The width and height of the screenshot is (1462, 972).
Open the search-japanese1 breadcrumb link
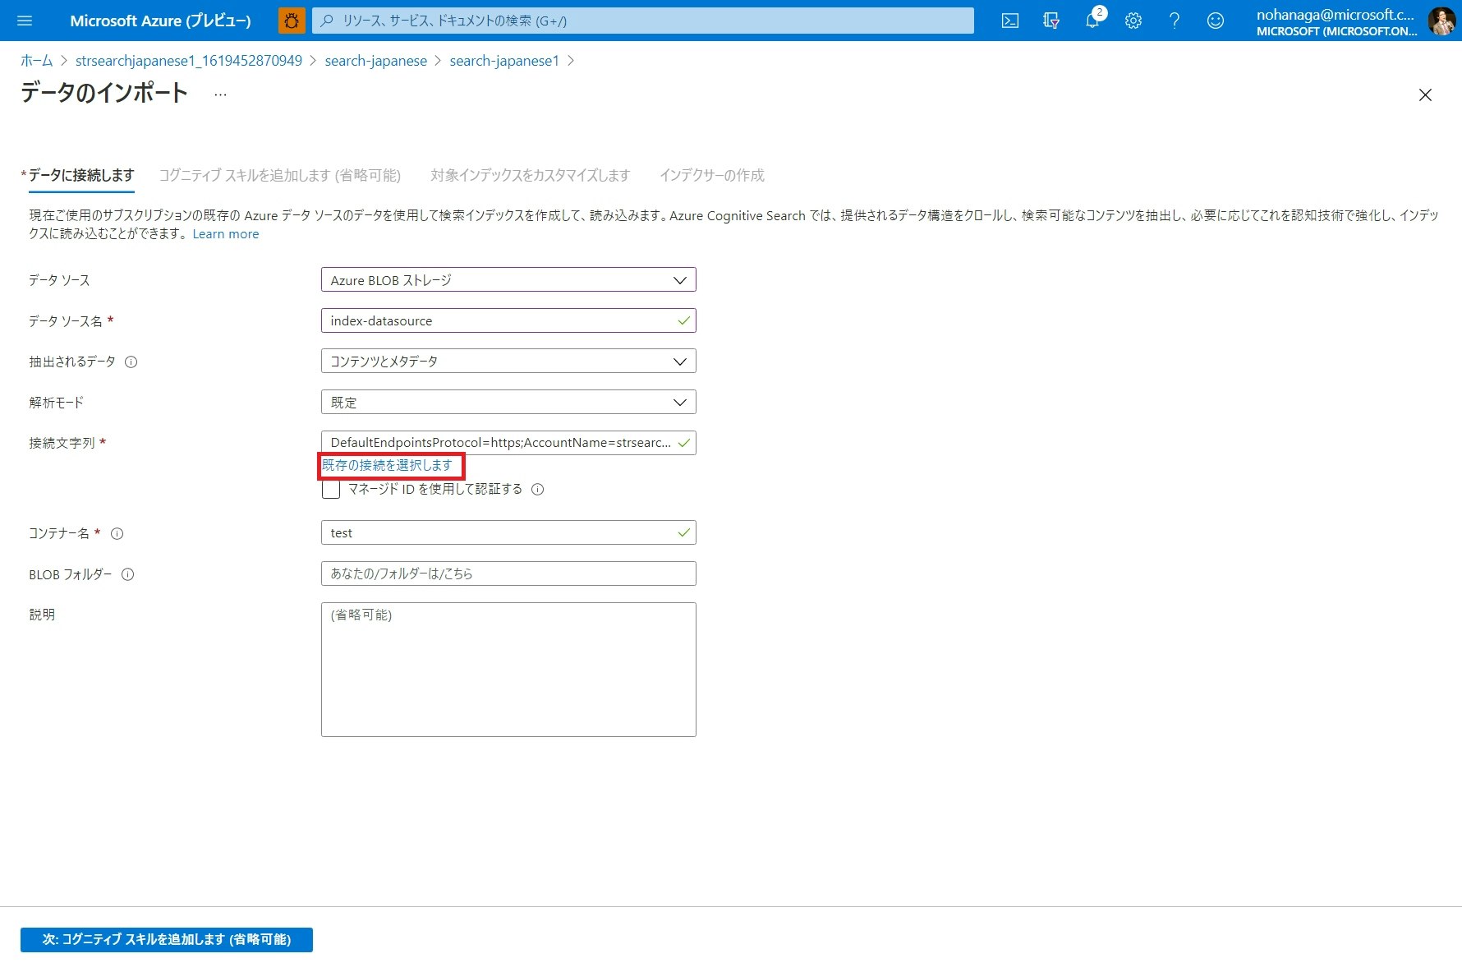504,61
